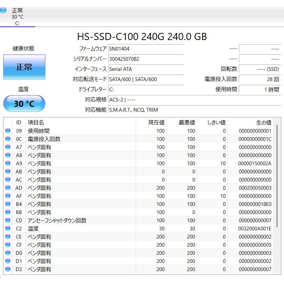284x284 pixels.
Task: Click the title HS-SSD-C100 240G 240.0 GB
Action: tap(142, 36)
